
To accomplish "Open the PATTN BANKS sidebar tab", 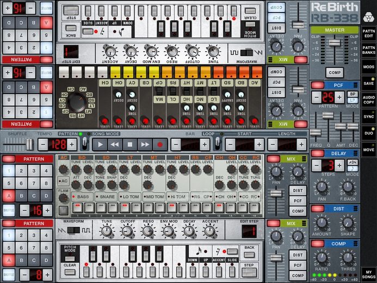I will click(x=369, y=50).
